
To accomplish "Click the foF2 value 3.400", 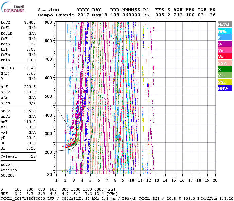I will 30,22.
